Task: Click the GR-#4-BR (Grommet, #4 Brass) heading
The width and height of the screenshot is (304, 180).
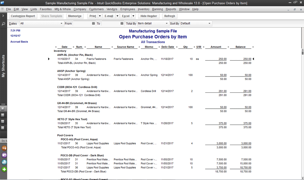Action: [77, 103]
